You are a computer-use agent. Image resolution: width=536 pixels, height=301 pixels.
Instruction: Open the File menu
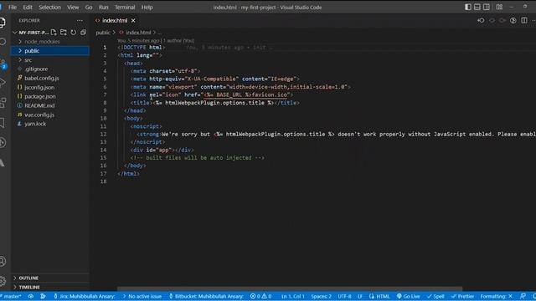13,8
